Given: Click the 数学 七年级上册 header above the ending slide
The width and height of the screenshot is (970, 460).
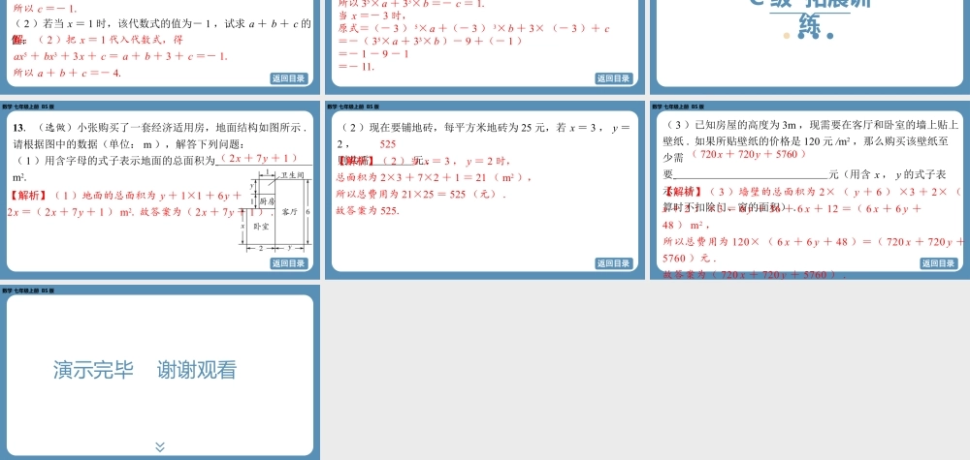Looking at the screenshot, I should tap(27, 291).
